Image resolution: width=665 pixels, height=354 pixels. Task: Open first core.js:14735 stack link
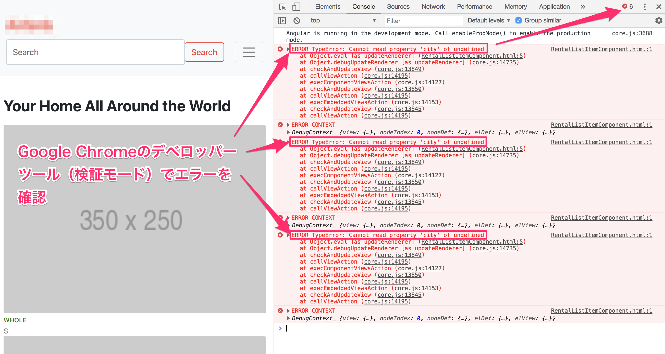[494, 63]
